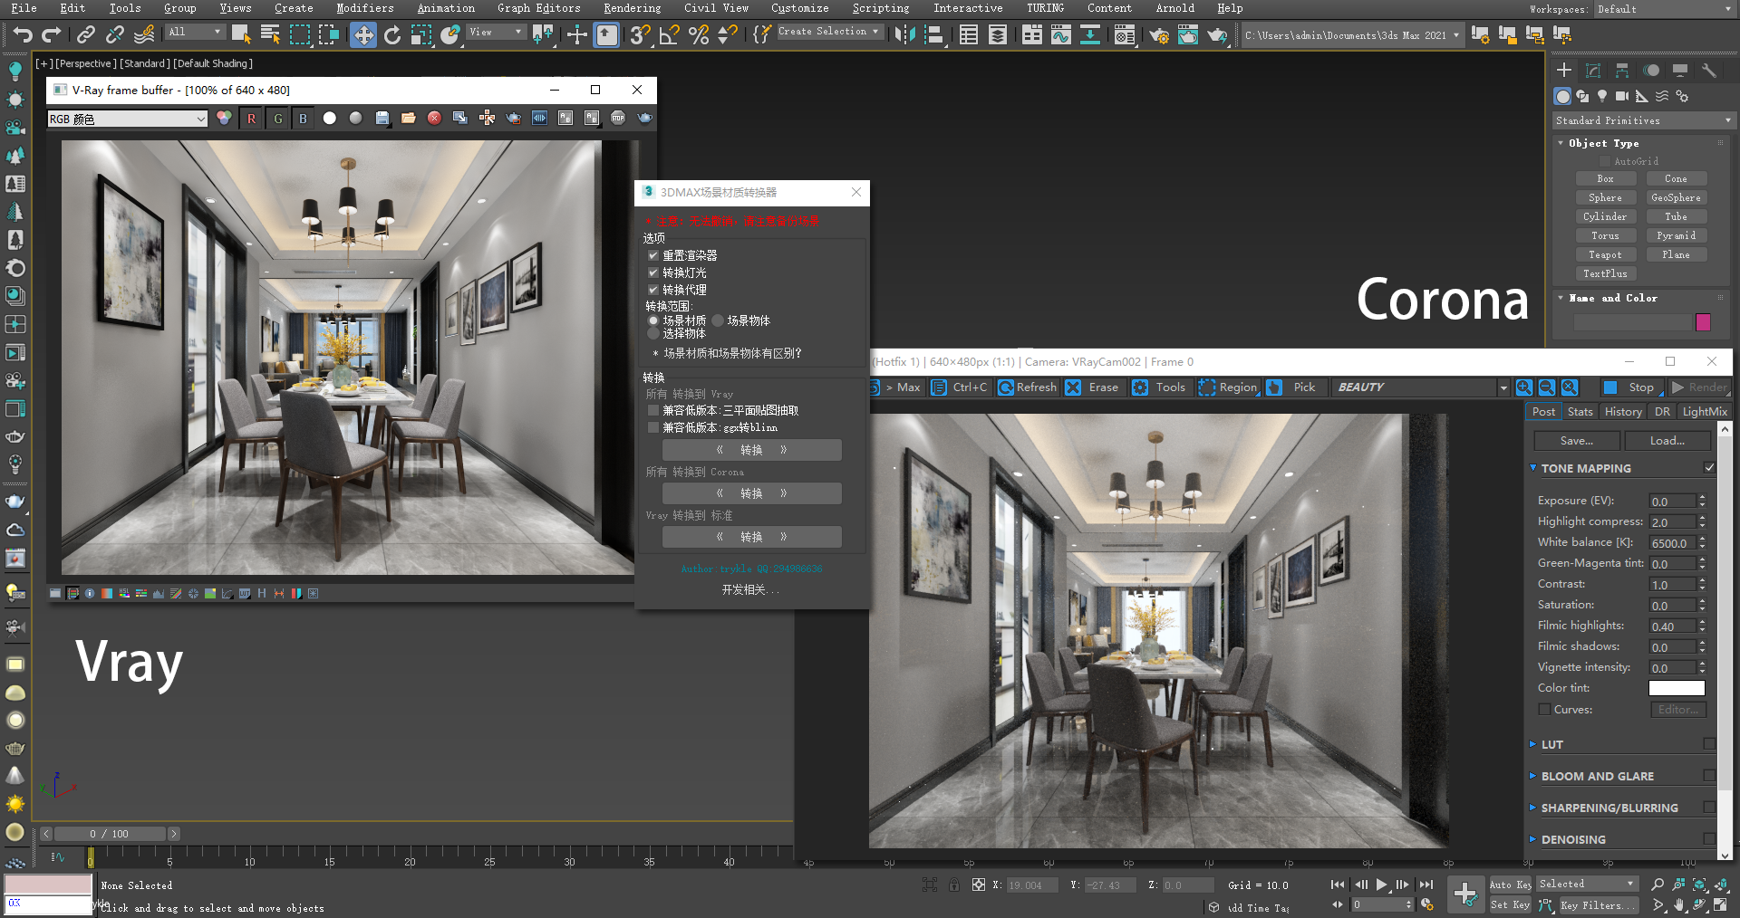Open the View reference coordinate dropdown
The image size is (1740, 918).
(x=497, y=32)
